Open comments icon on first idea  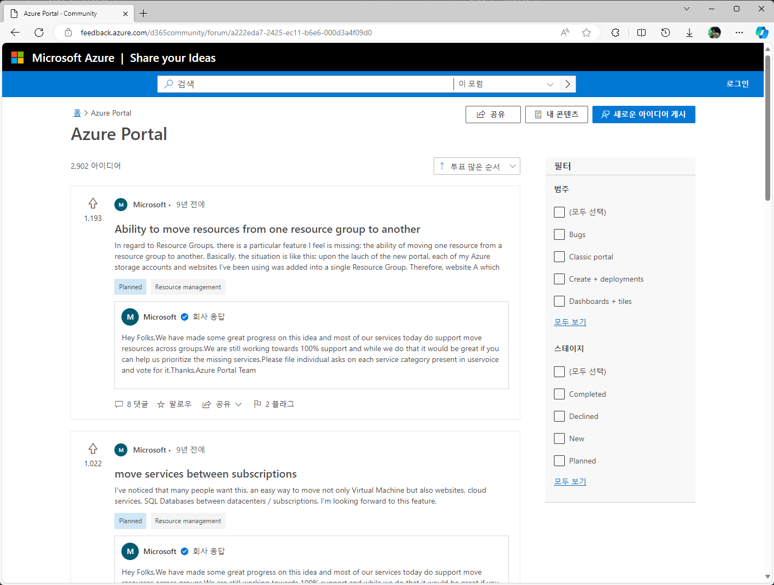[119, 404]
